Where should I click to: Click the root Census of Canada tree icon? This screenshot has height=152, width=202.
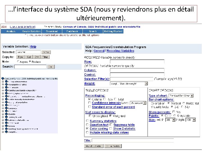click(x=3, y=79)
